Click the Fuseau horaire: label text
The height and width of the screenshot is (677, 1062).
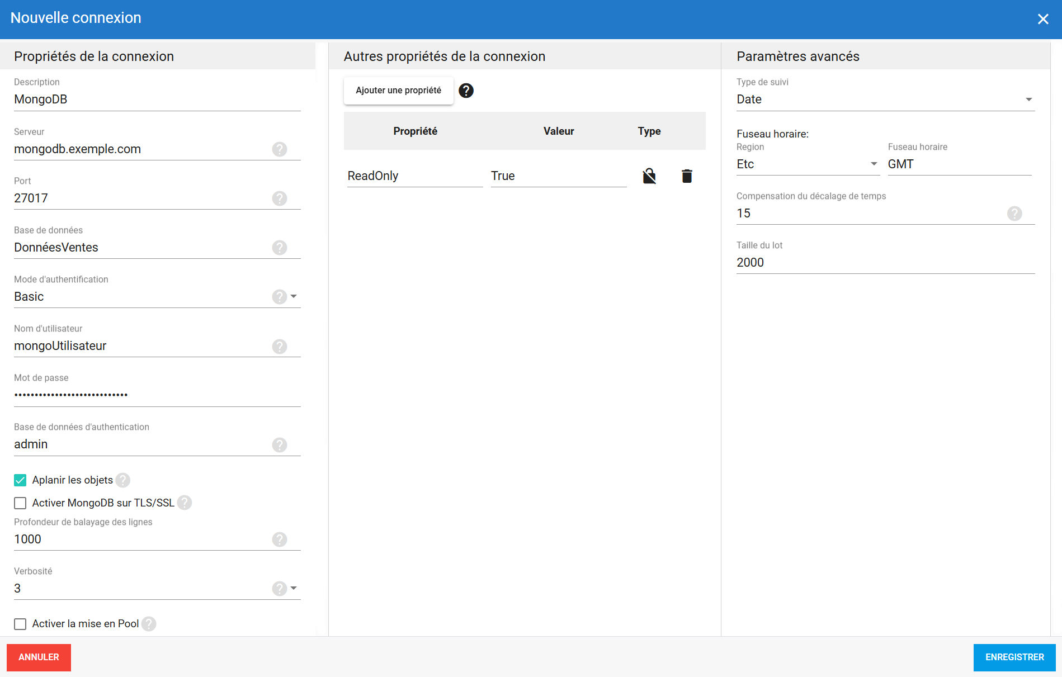pyautogui.click(x=772, y=134)
